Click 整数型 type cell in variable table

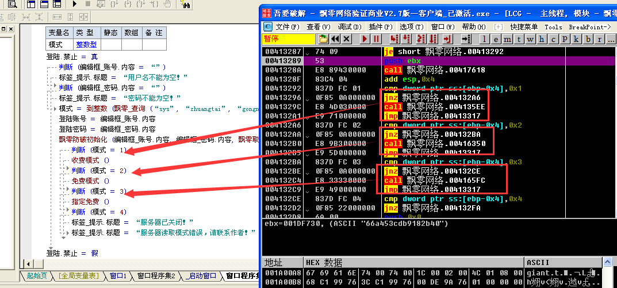[86, 44]
